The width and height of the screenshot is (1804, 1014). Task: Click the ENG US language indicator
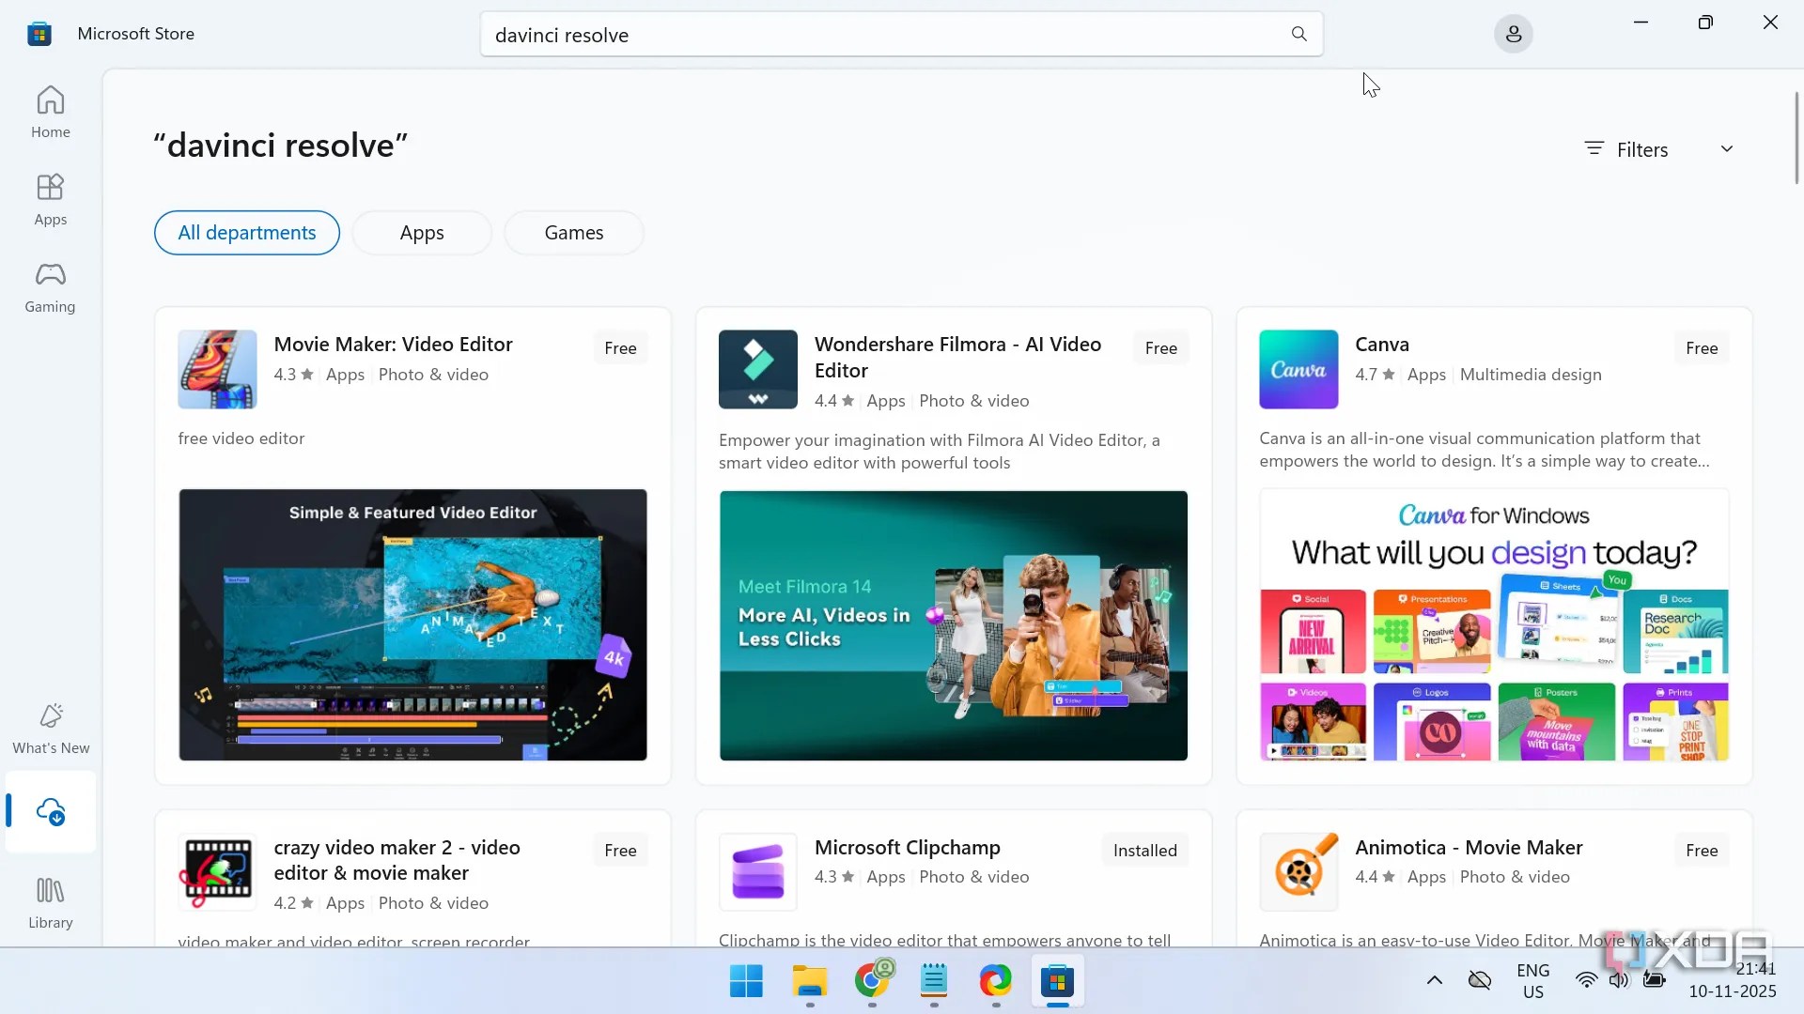pos(1532,981)
